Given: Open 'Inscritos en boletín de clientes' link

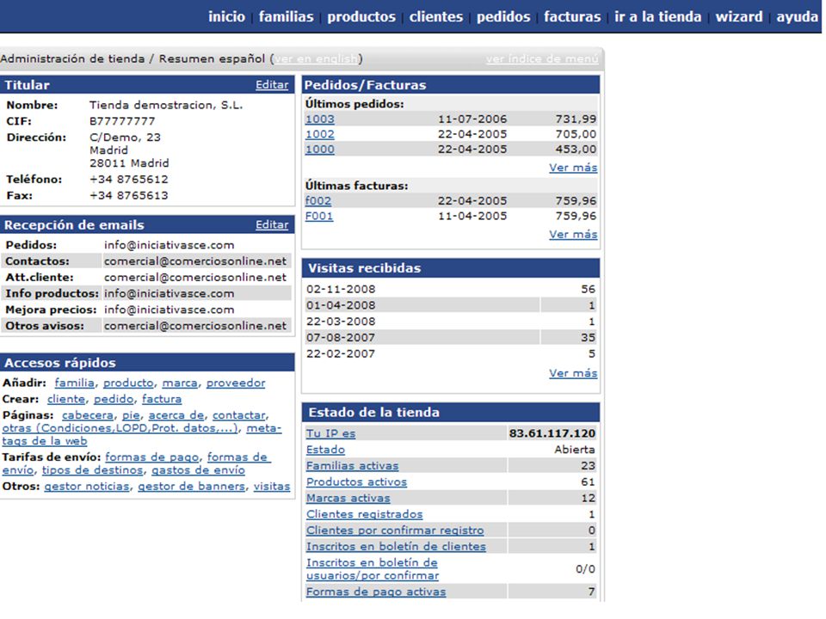Looking at the screenshot, I should (x=396, y=547).
